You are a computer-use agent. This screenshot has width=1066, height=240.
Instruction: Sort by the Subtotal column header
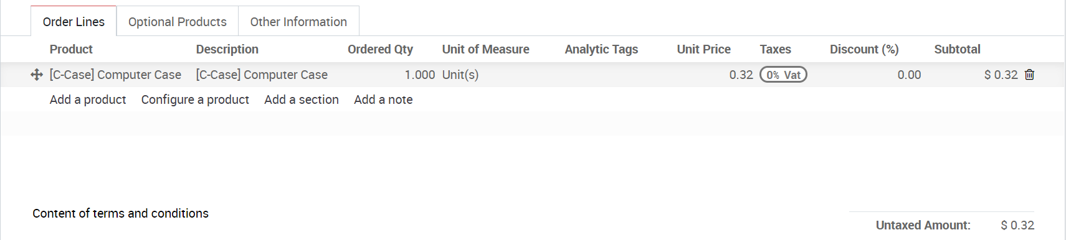[957, 49]
